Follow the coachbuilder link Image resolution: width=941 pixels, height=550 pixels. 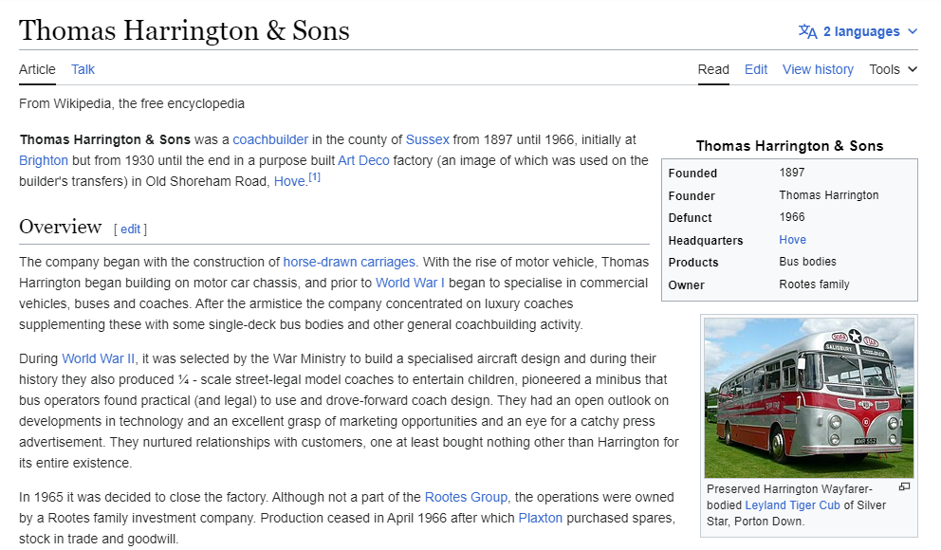click(270, 139)
